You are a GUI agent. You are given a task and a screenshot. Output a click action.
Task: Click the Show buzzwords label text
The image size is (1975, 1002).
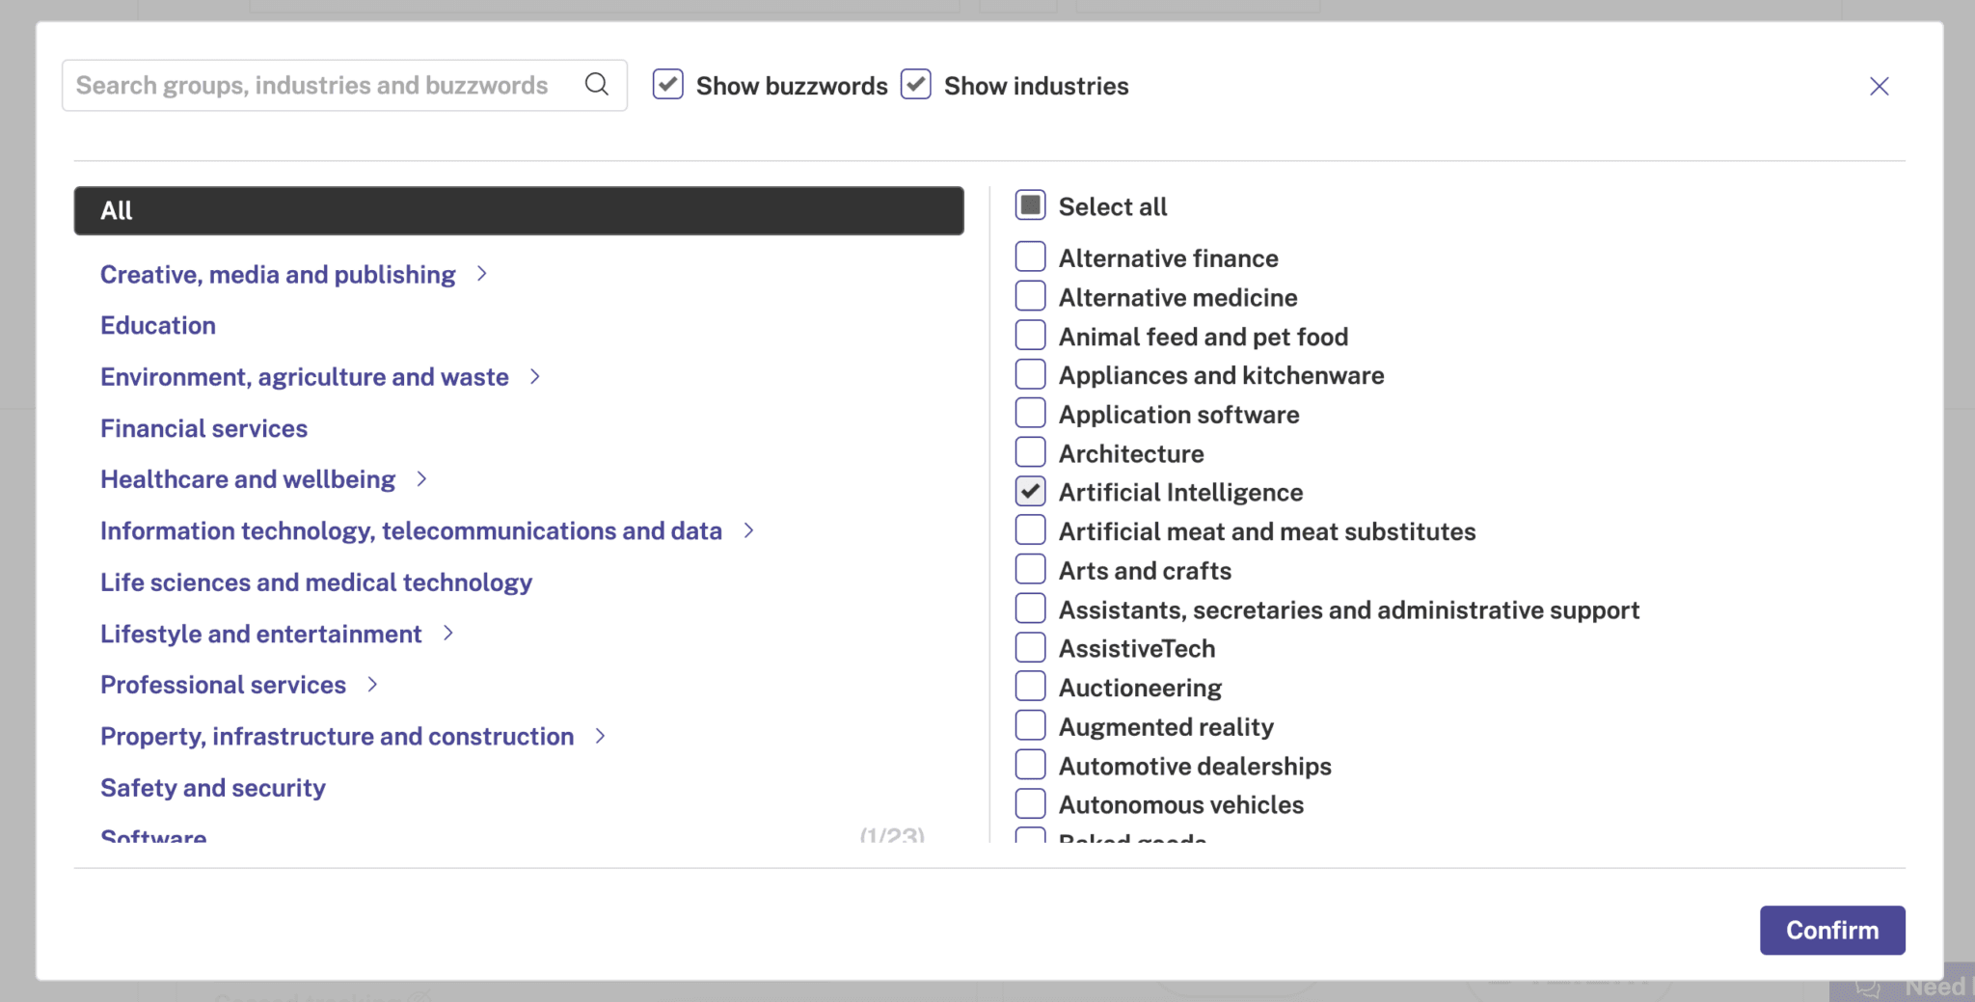792,86
